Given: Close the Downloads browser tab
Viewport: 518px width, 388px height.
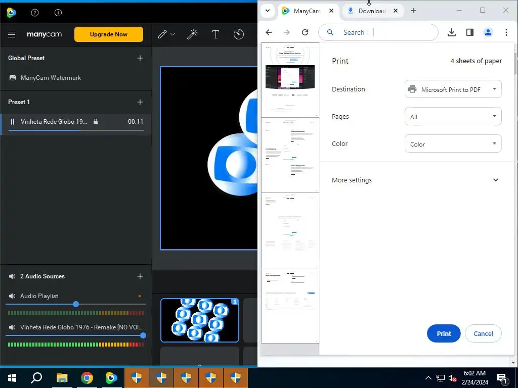Looking at the screenshot, I should pyautogui.click(x=396, y=11).
